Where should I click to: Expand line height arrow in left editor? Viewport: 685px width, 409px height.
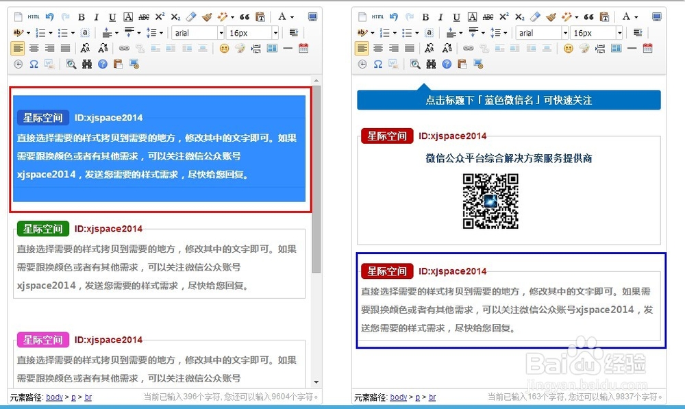(161, 33)
